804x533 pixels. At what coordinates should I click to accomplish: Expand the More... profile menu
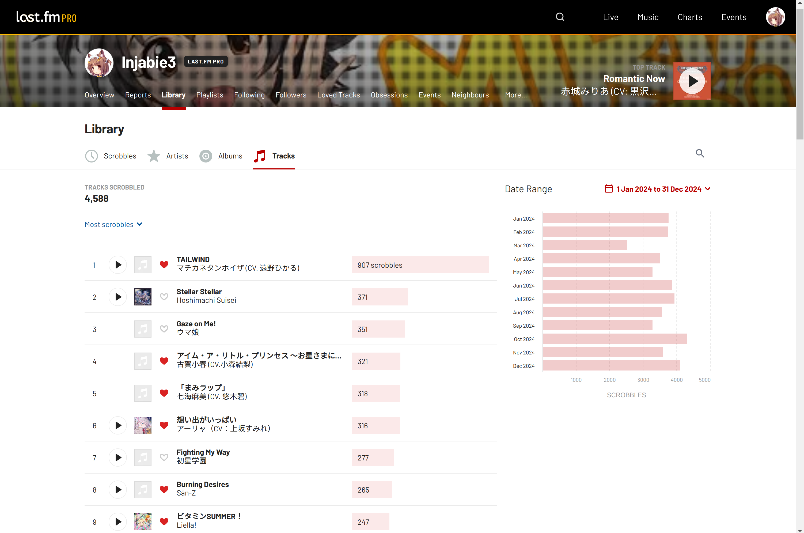[516, 95]
